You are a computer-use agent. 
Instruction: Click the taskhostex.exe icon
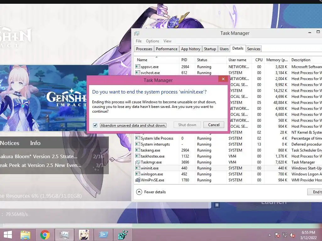(138, 156)
